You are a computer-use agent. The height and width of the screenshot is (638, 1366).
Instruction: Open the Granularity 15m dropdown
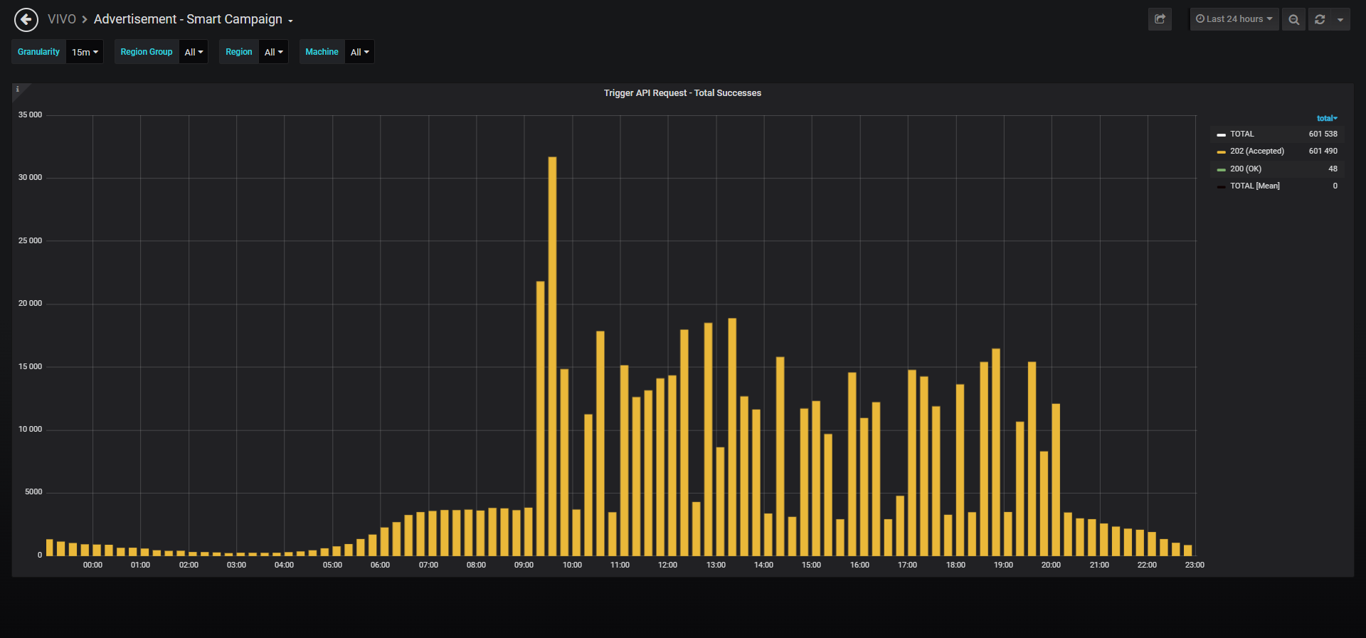click(x=85, y=52)
